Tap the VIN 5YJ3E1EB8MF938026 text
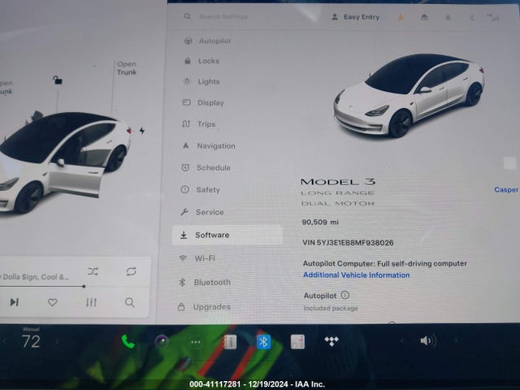520x390 pixels. 348,243
